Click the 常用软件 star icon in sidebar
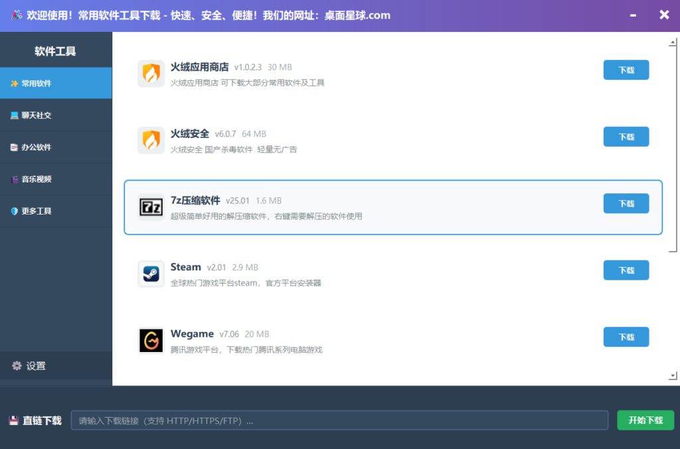Screen dimensions: 680x449 point(13,82)
